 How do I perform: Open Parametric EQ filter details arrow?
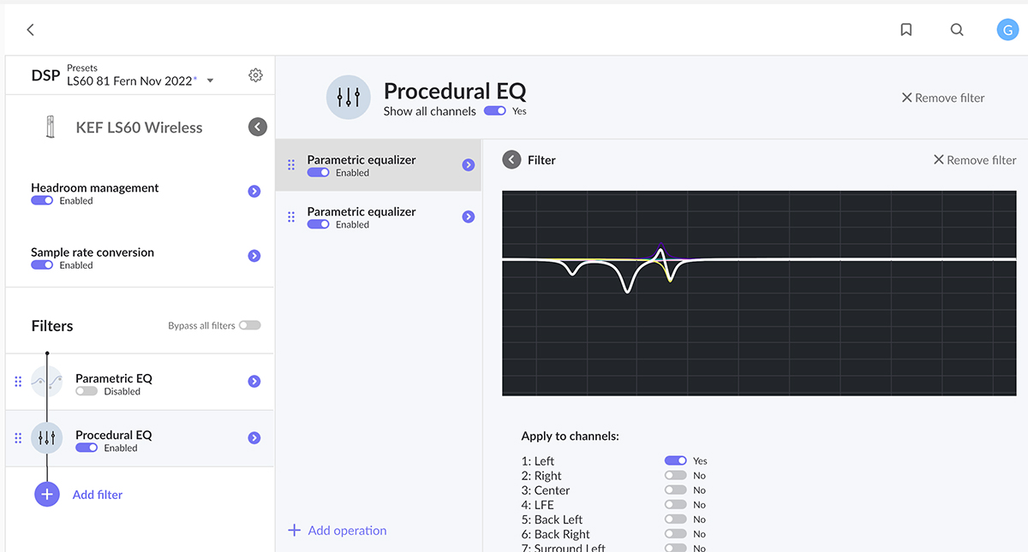click(254, 382)
